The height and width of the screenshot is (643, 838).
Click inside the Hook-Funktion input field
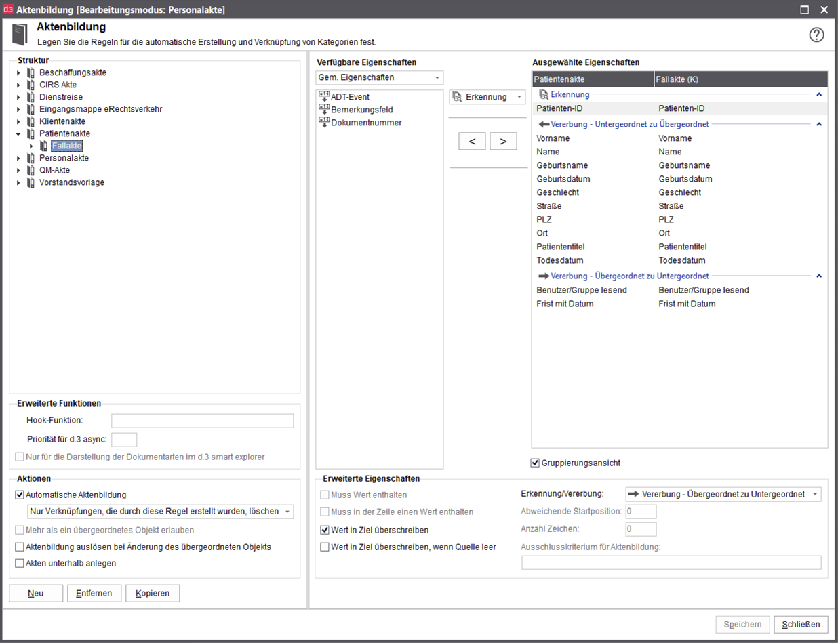(200, 420)
